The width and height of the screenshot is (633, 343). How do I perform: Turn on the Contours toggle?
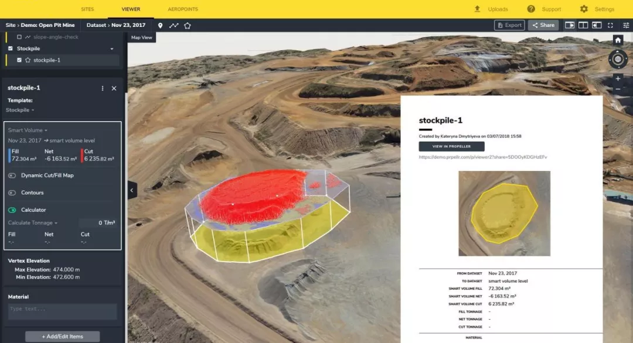pyautogui.click(x=12, y=193)
